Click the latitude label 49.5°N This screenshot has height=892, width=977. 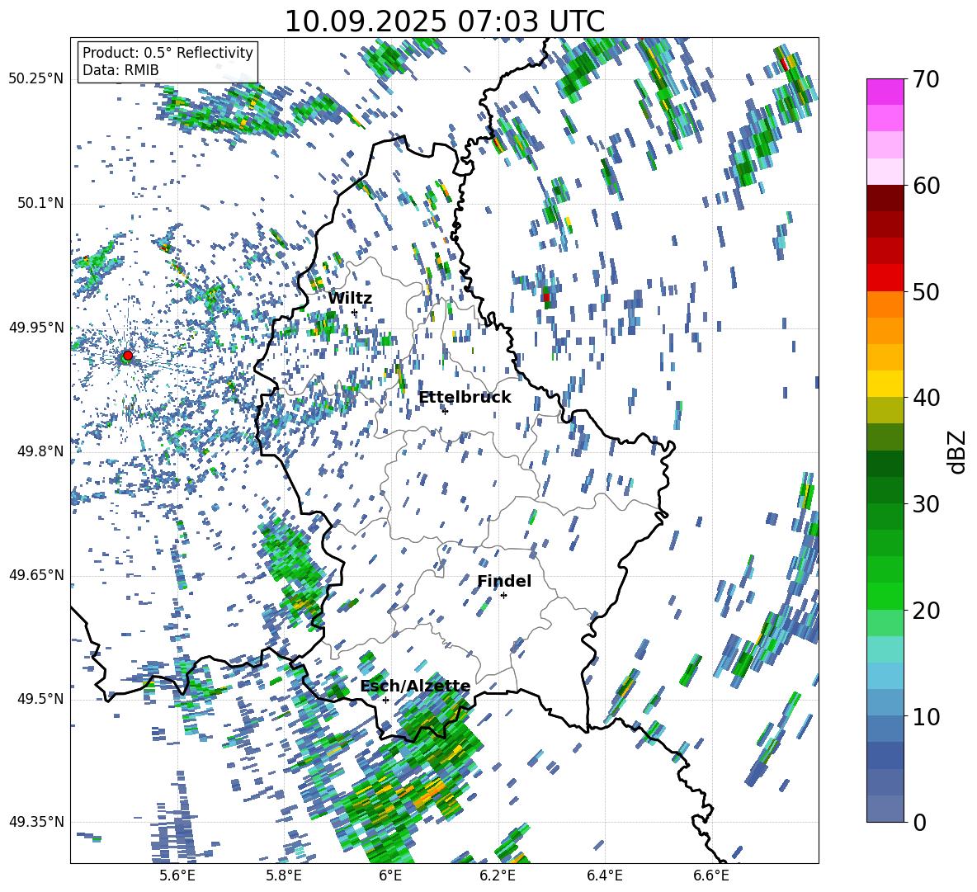[x=40, y=699]
